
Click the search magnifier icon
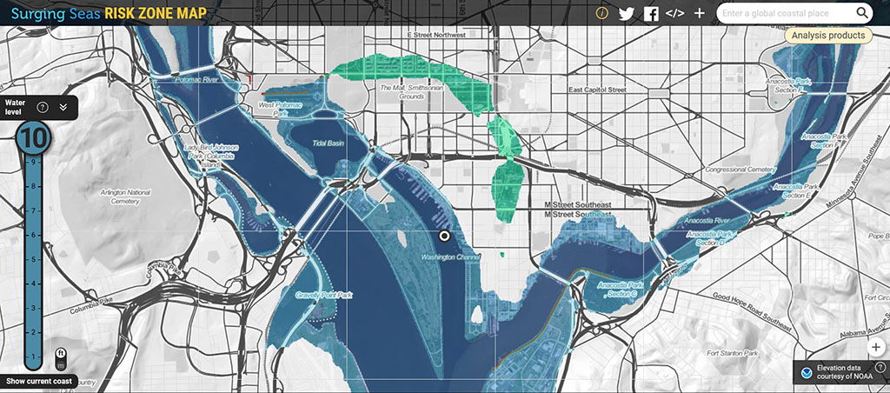coord(862,13)
